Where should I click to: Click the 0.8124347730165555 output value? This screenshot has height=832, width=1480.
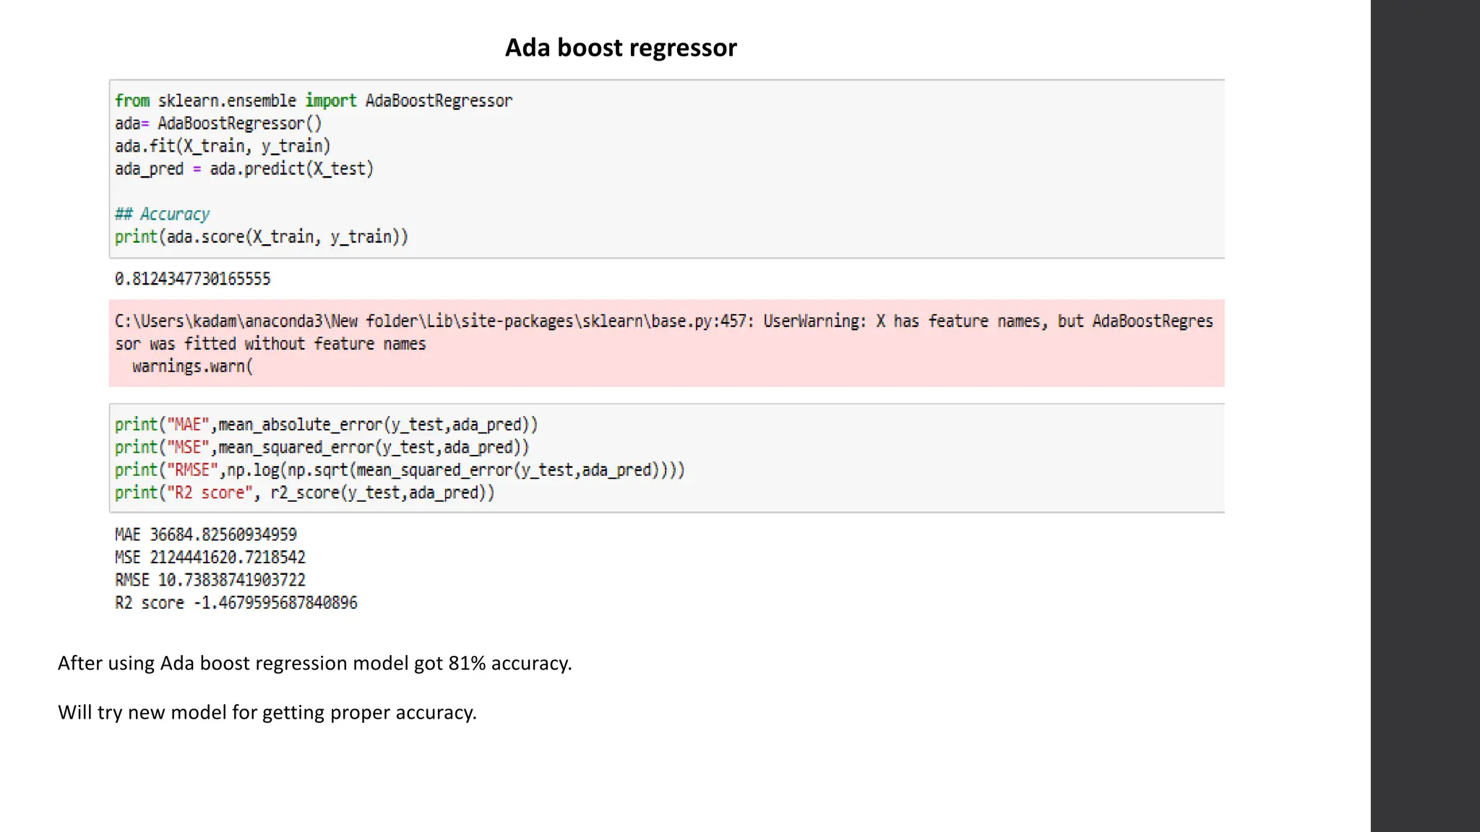(x=192, y=279)
